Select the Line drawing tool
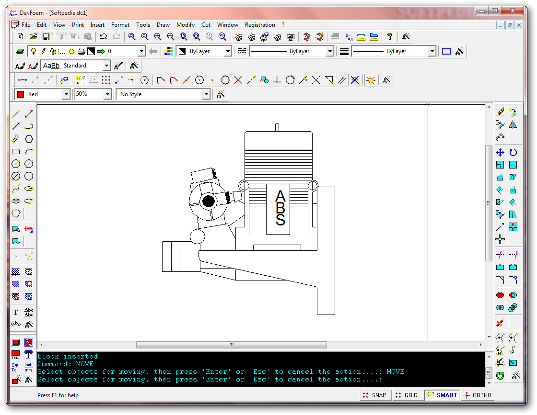 click(16, 114)
